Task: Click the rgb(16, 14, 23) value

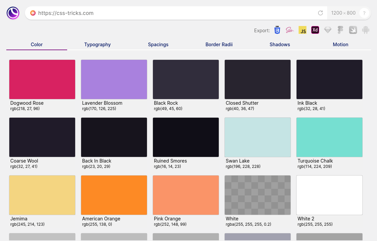Action: (x=167, y=167)
